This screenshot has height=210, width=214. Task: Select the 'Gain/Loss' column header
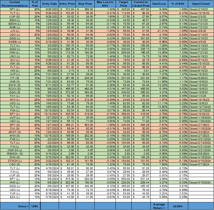coord(159,4)
